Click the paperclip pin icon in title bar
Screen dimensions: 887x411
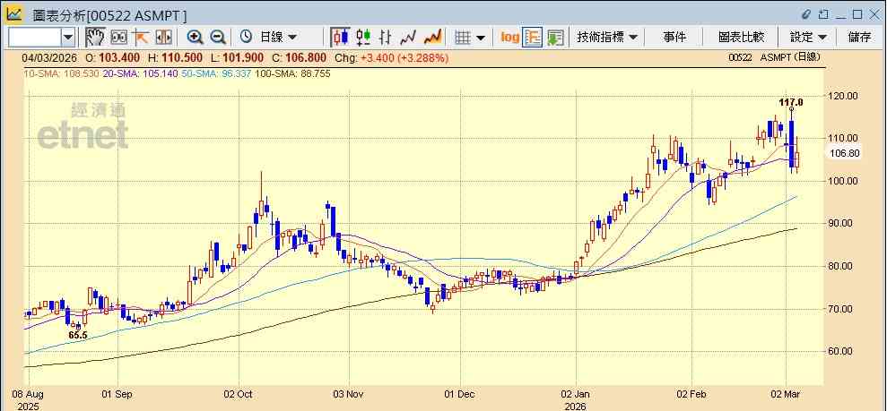pyautogui.click(x=806, y=14)
